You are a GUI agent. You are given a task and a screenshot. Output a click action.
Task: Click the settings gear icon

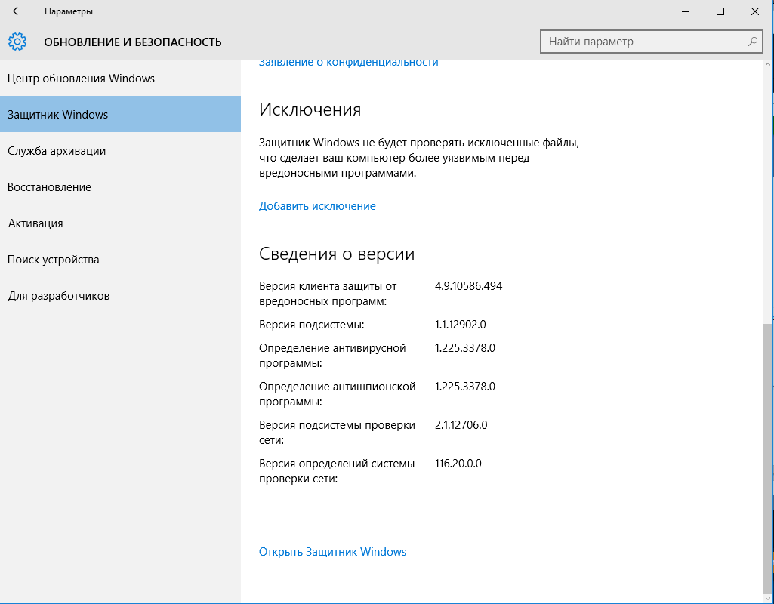point(17,42)
